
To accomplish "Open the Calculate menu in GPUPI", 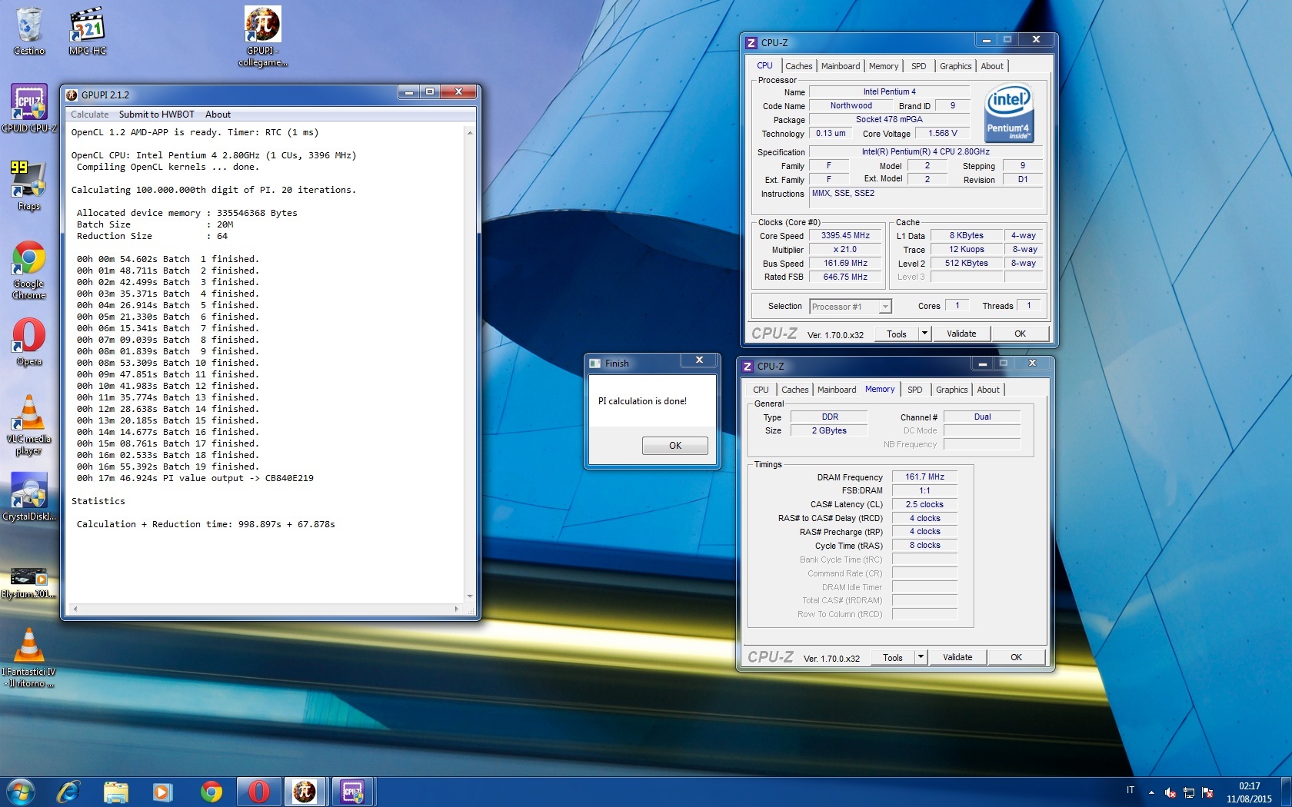I will click(x=90, y=115).
